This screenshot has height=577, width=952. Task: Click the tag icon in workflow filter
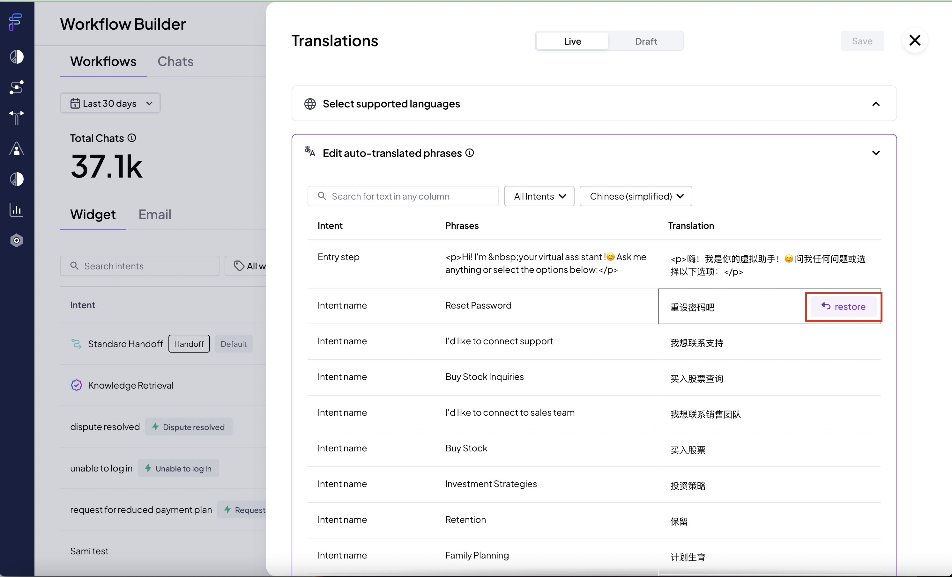(239, 266)
